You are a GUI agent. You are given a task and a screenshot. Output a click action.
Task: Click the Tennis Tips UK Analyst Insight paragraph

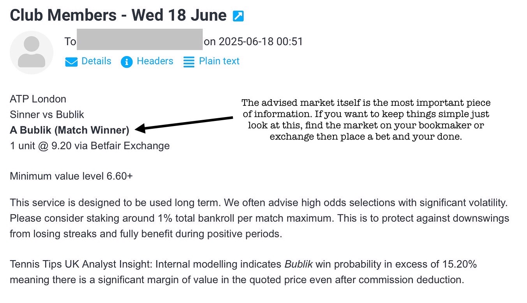point(243,272)
